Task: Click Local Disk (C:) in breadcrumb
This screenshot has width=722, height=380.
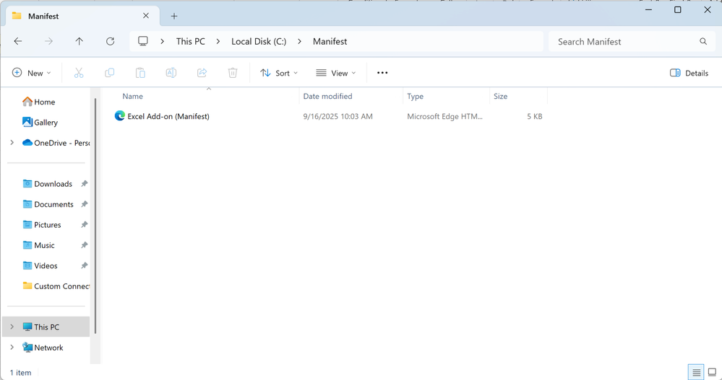Action: coord(259,42)
